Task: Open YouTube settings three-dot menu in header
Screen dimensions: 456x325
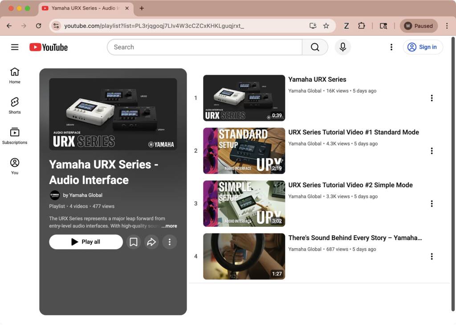Action: click(x=391, y=47)
